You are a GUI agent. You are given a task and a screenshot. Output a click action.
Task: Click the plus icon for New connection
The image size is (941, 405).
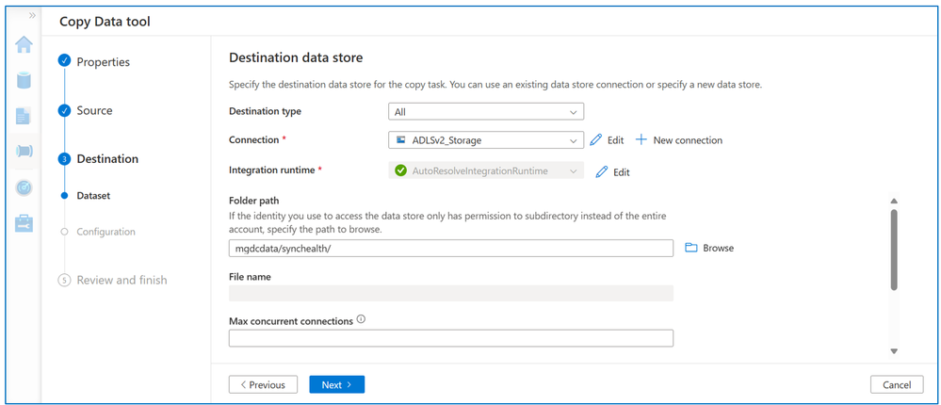coord(641,139)
